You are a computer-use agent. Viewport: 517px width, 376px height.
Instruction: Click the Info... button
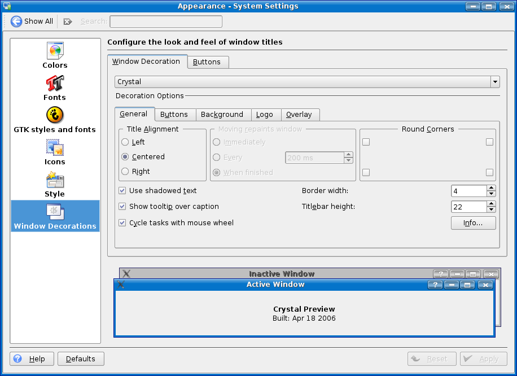click(473, 223)
